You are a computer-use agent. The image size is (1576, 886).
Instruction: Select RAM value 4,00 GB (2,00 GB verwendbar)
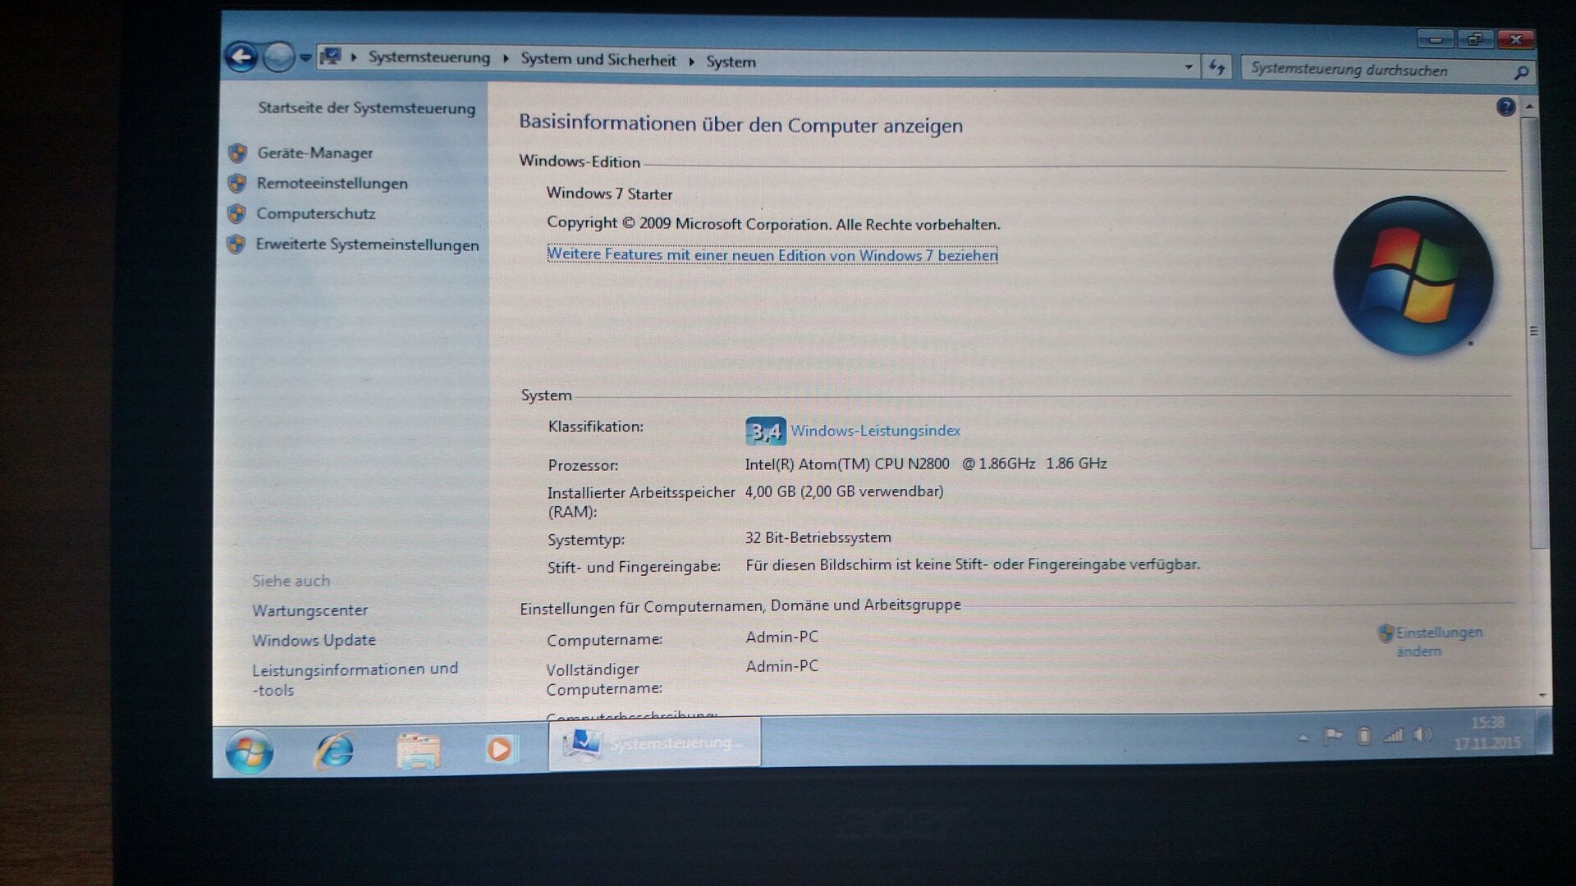pos(844,491)
